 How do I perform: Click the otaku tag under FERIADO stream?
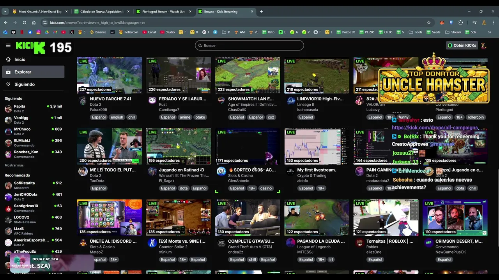(x=200, y=117)
